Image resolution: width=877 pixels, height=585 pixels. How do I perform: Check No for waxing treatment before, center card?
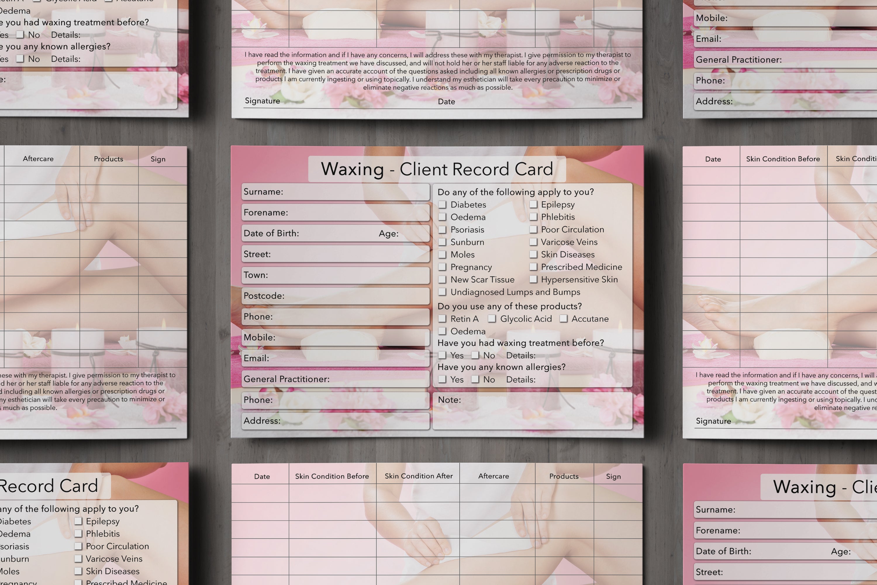point(475,355)
